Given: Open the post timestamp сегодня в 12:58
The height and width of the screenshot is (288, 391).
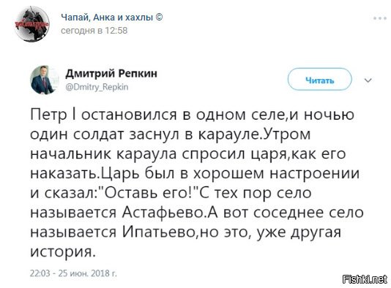Looking at the screenshot, I should click(94, 31).
